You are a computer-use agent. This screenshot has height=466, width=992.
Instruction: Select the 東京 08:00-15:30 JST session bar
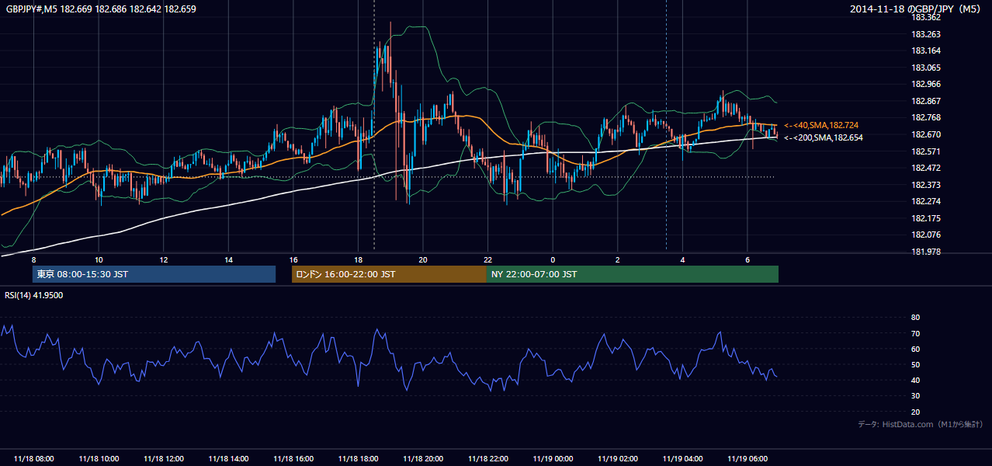click(x=154, y=274)
